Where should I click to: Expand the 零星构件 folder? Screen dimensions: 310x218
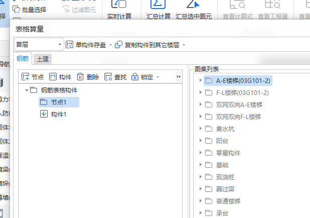[x=200, y=153]
